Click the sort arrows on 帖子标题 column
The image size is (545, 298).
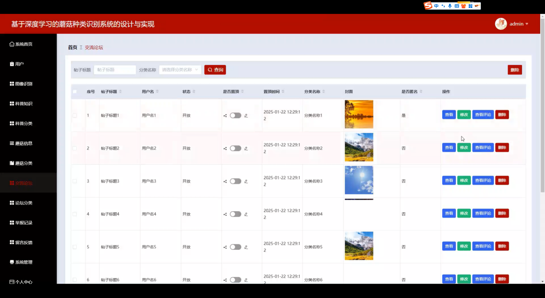(120, 92)
